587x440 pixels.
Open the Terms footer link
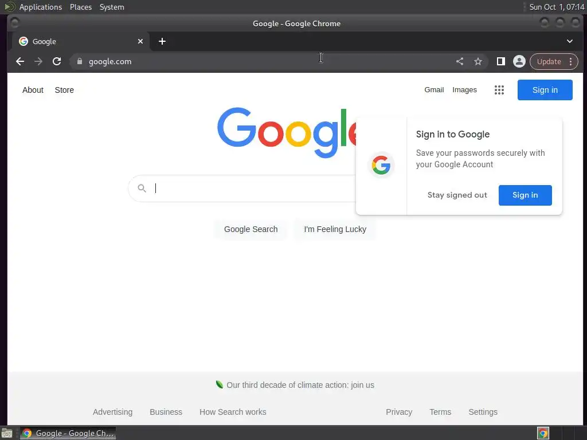440,412
